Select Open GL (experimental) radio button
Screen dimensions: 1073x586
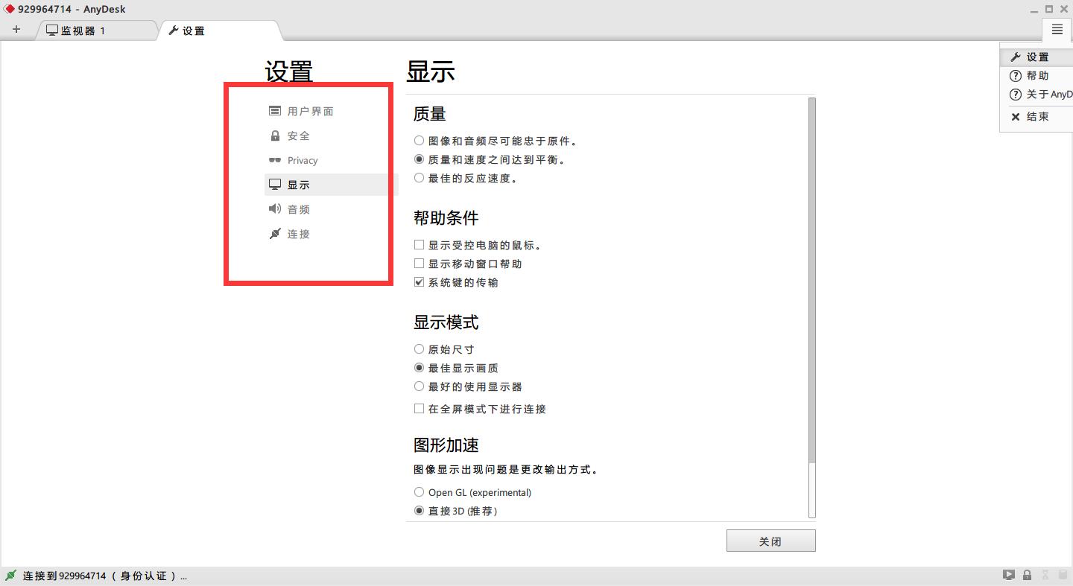click(x=419, y=492)
